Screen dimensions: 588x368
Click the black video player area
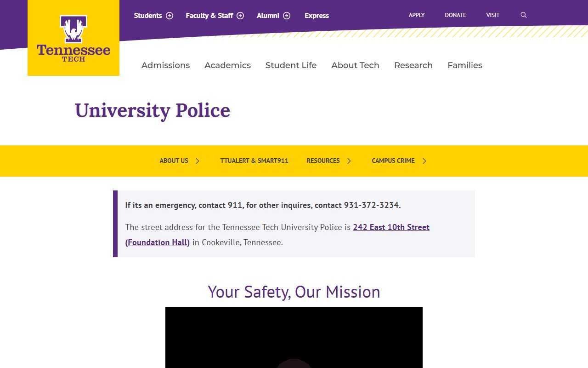click(294, 337)
